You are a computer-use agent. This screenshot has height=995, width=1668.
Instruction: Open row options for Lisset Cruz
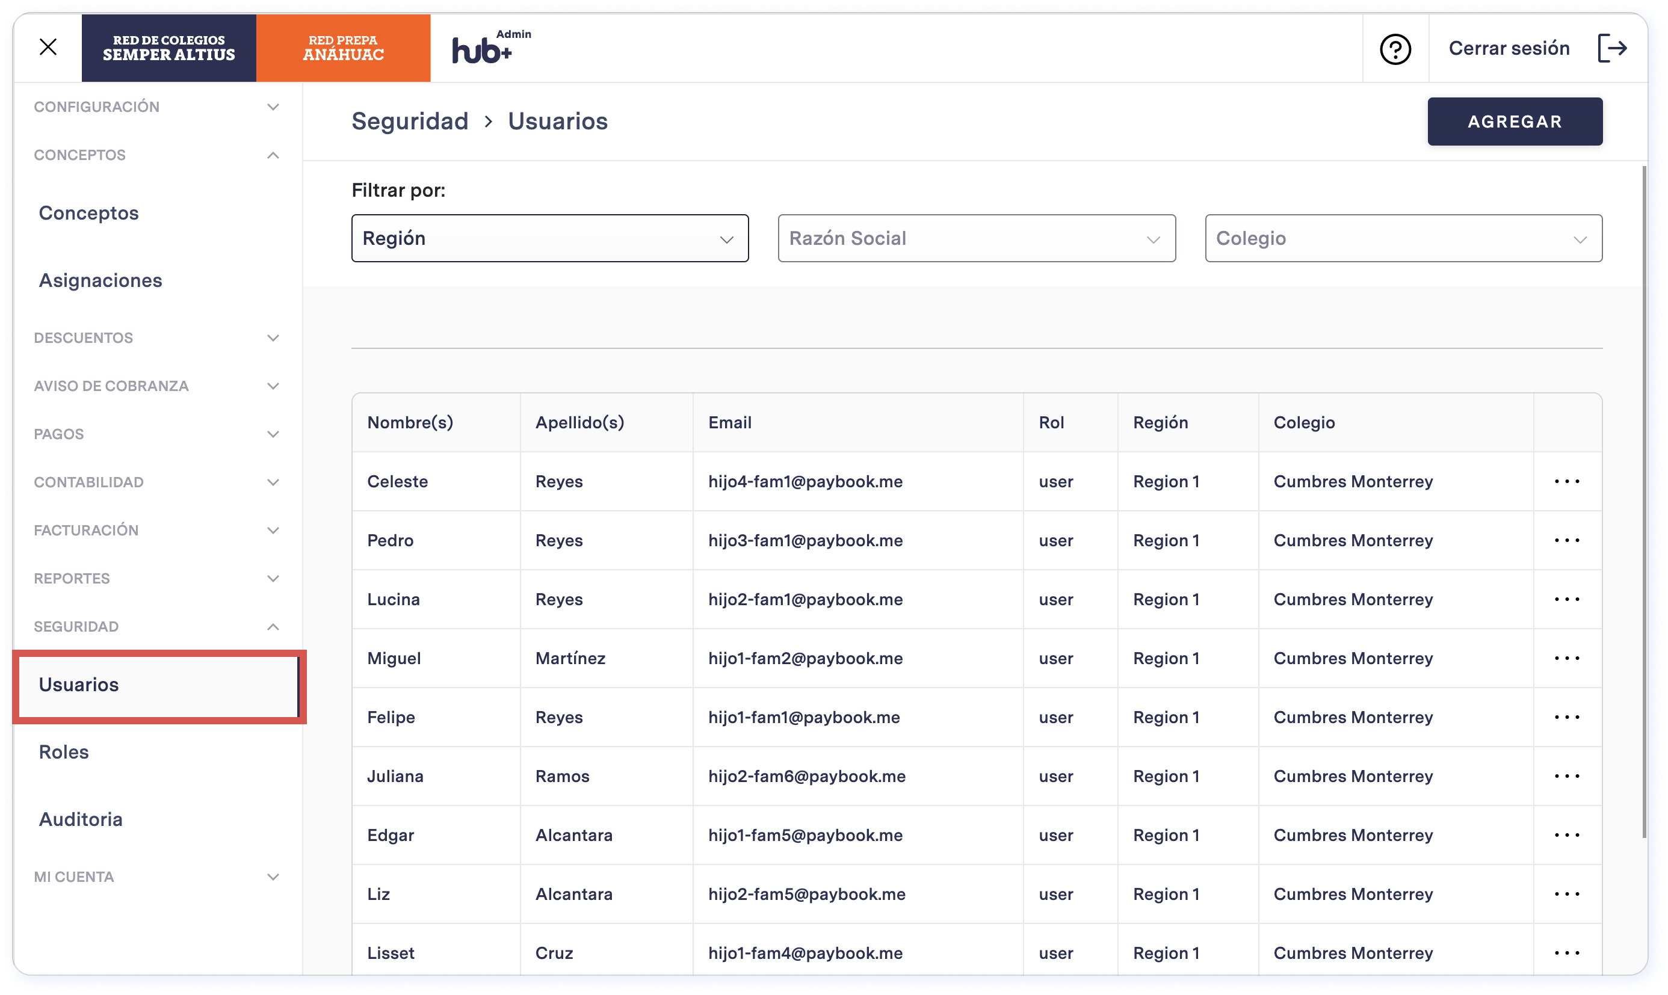[1567, 953]
